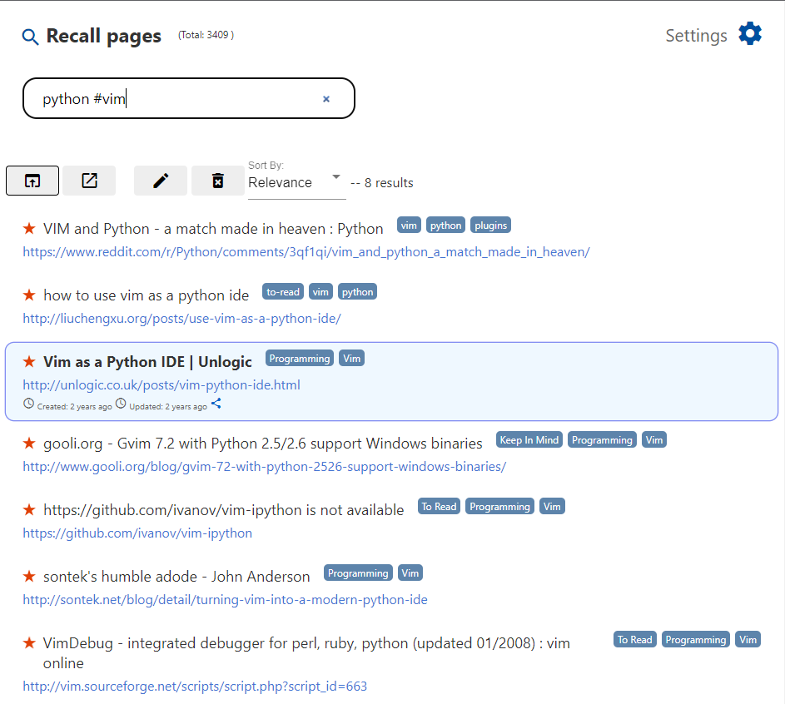
Task: Clear the search query with the x
Action: pyautogui.click(x=325, y=98)
